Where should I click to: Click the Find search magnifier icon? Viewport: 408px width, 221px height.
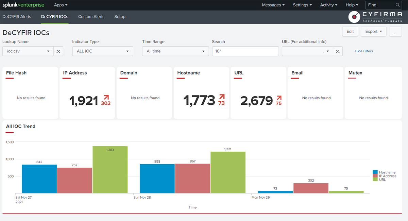click(397, 5)
